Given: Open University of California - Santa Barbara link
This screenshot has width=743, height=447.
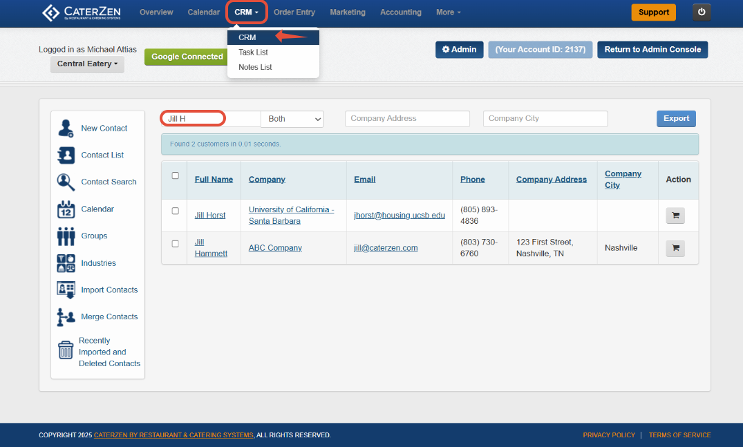Looking at the screenshot, I should point(292,216).
